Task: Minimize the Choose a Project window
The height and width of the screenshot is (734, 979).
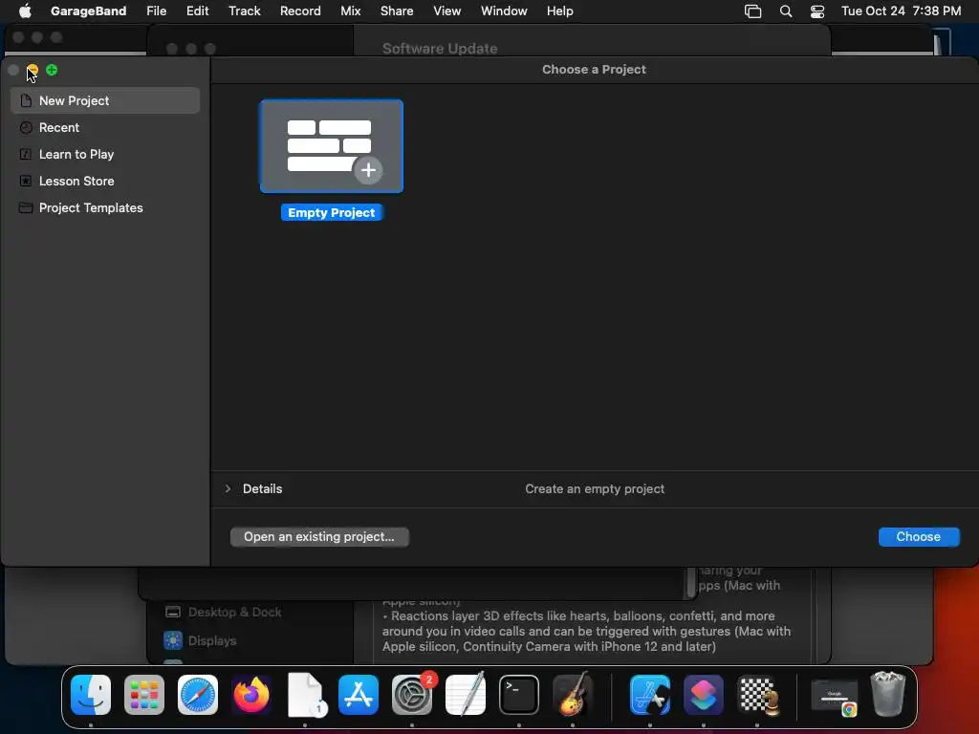Action: pos(33,70)
